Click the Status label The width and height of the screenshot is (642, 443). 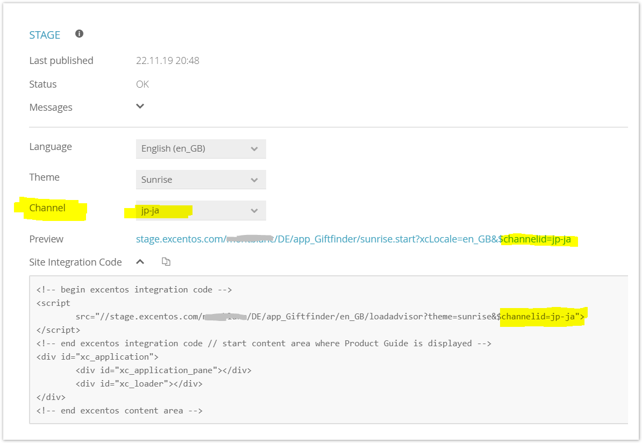(x=42, y=84)
